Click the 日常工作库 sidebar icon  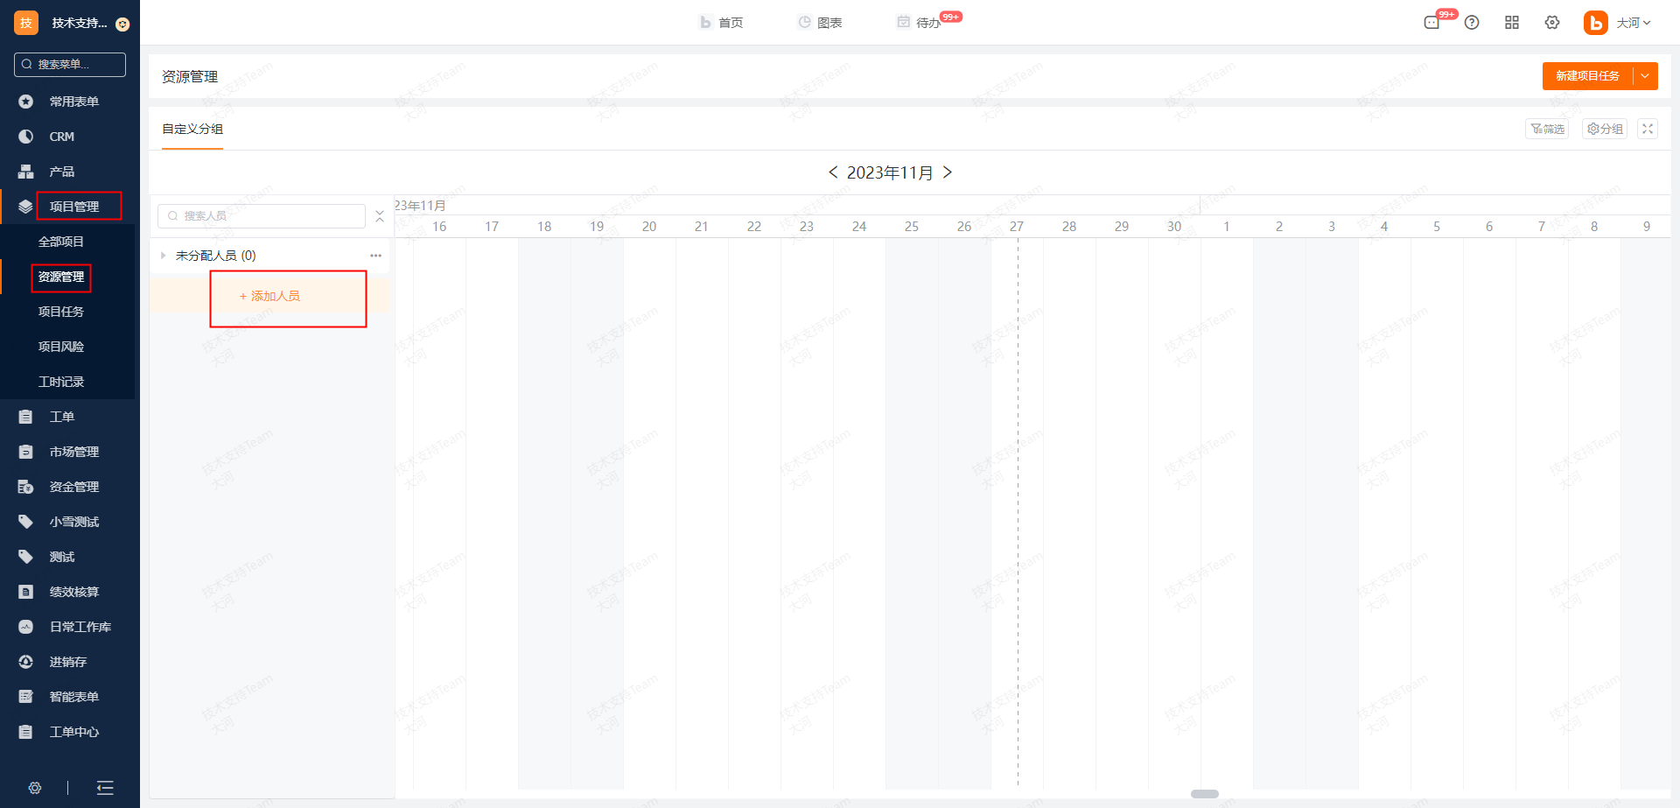pos(26,627)
